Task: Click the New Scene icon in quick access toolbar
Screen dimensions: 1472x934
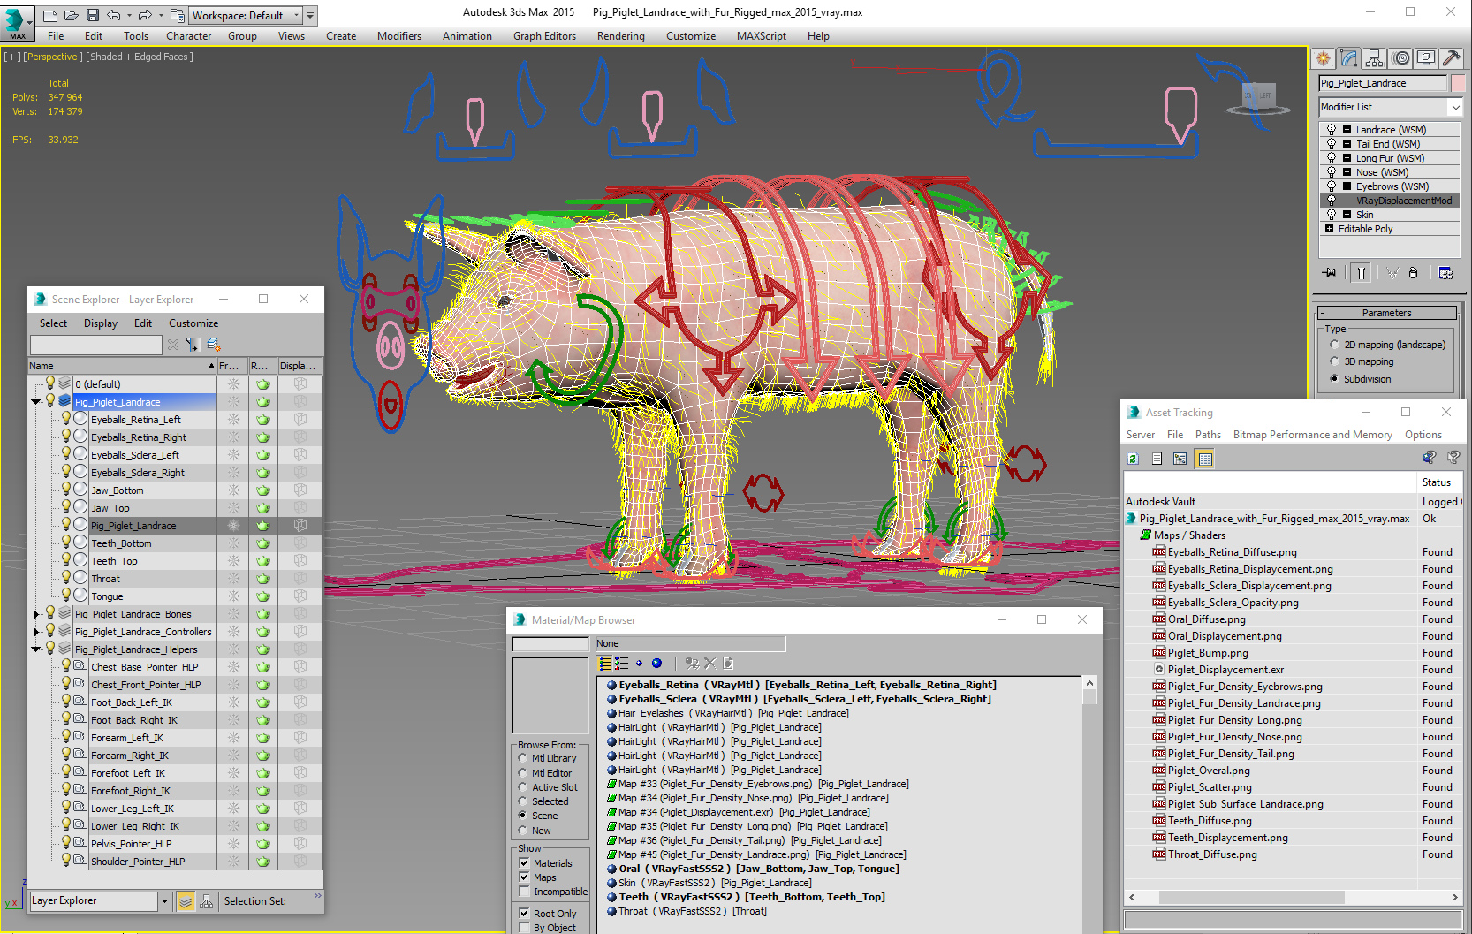Action: click(50, 15)
